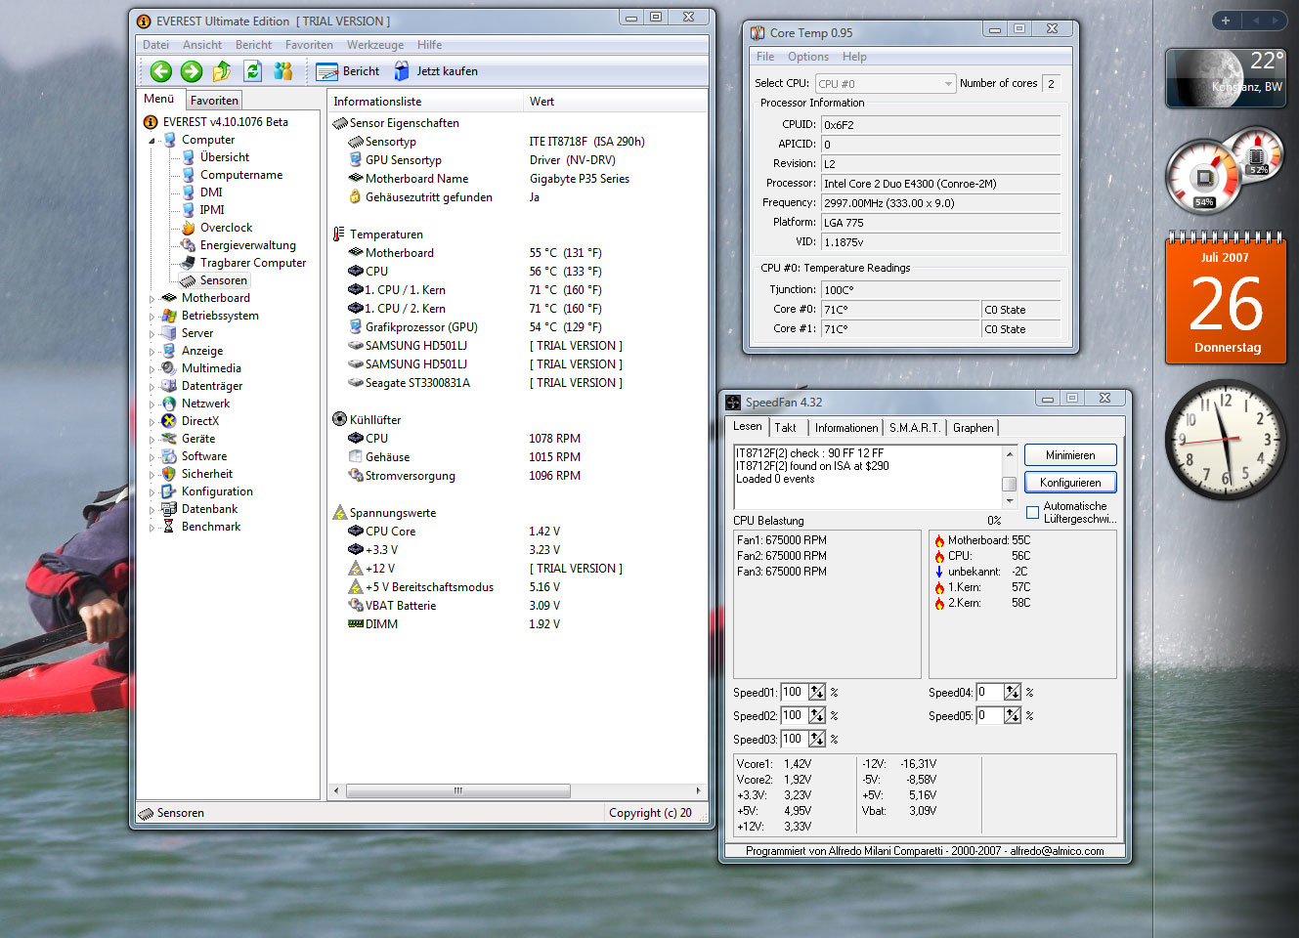Click the users icon in EVEREST toolbar

pos(283,71)
